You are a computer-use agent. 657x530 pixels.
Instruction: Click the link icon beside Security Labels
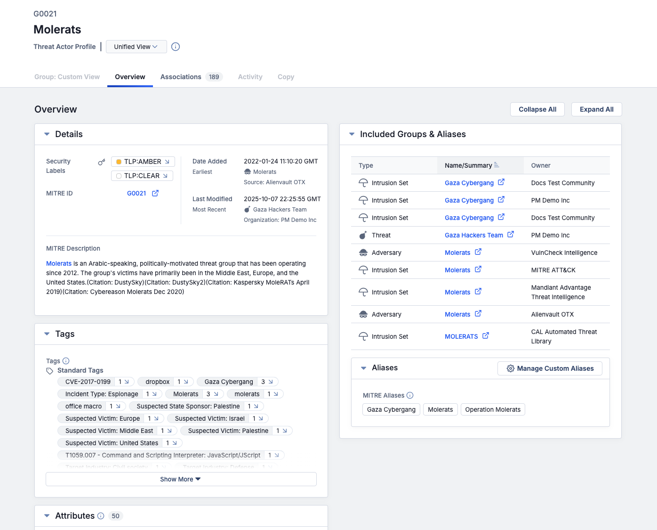click(x=102, y=162)
